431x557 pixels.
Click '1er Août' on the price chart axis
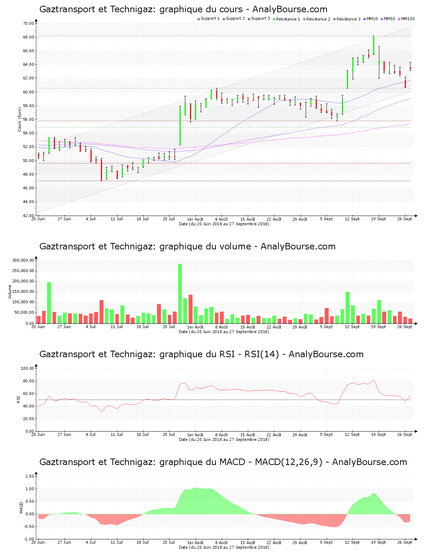click(195, 219)
